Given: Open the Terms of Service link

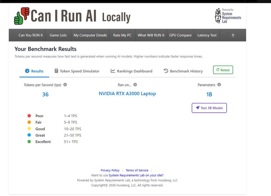Looking at the screenshot, I should [137, 170].
